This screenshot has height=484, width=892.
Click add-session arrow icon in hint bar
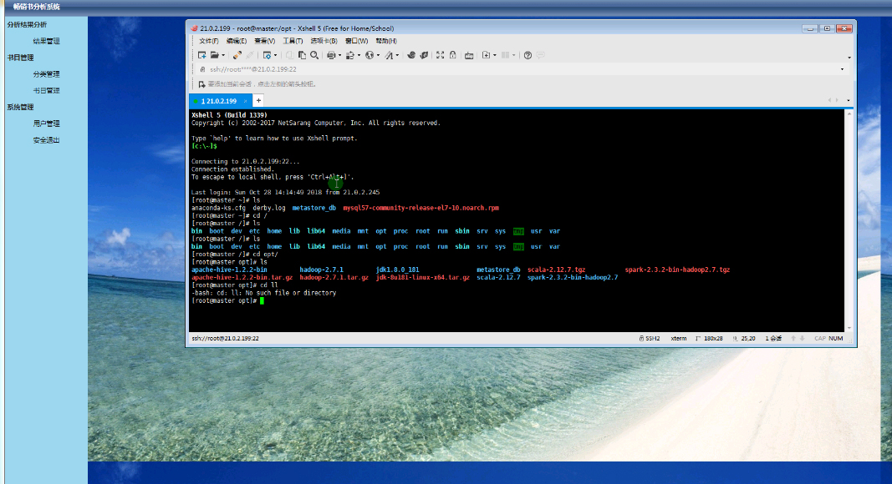[x=201, y=84]
